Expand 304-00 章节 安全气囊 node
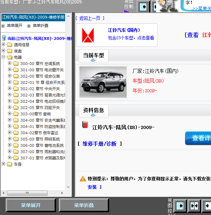The width and height of the screenshot is (211, 215). click(x=9, y=120)
